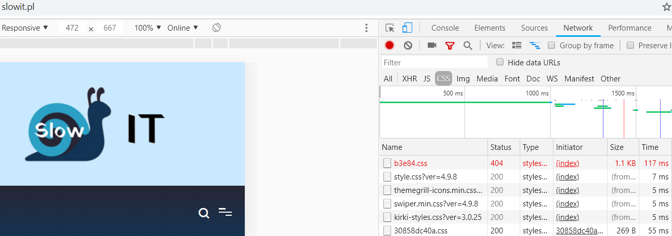
Task: Select the 30858dc40a.css request name
Action: point(420,230)
